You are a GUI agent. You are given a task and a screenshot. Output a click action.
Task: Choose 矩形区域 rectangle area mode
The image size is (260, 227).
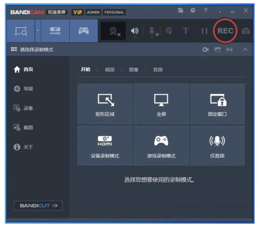pos(105,104)
